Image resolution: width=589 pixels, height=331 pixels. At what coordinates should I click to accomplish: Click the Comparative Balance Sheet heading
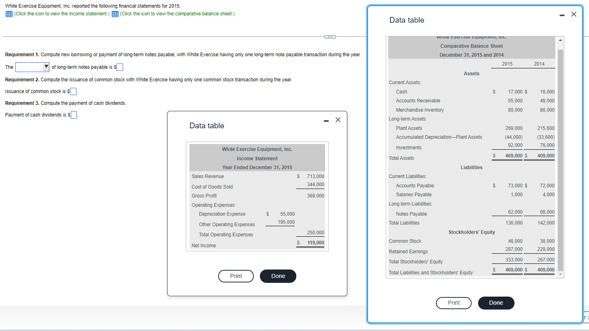pyautogui.click(x=472, y=46)
